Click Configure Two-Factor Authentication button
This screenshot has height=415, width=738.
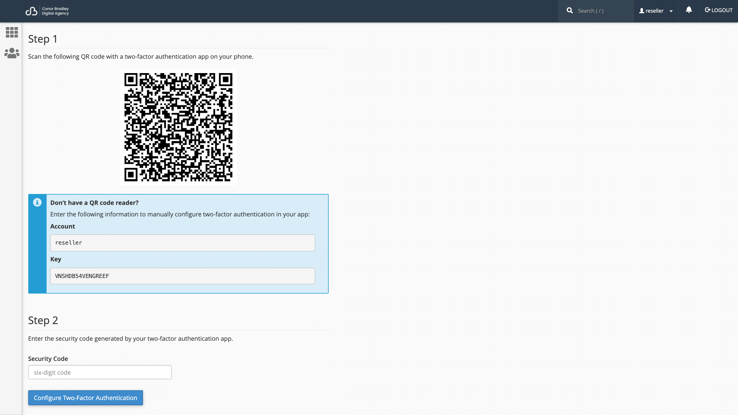(x=86, y=398)
